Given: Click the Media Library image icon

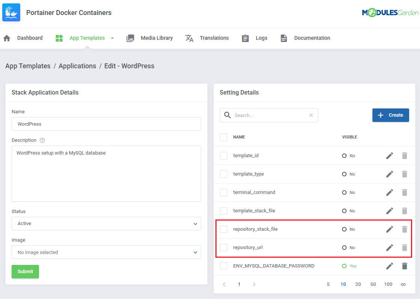Looking at the screenshot, I should tap(130, 38).
